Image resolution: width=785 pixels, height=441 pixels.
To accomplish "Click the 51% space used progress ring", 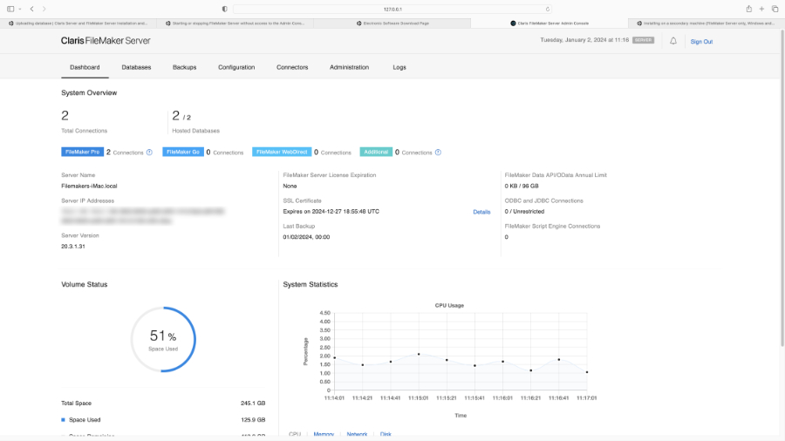I will point(163,339).
